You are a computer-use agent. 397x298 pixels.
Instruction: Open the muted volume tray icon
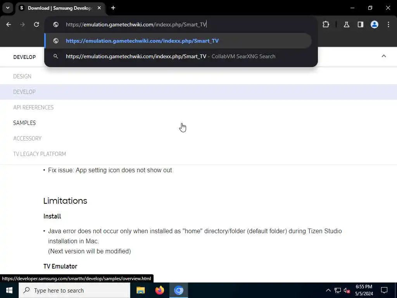347,290
